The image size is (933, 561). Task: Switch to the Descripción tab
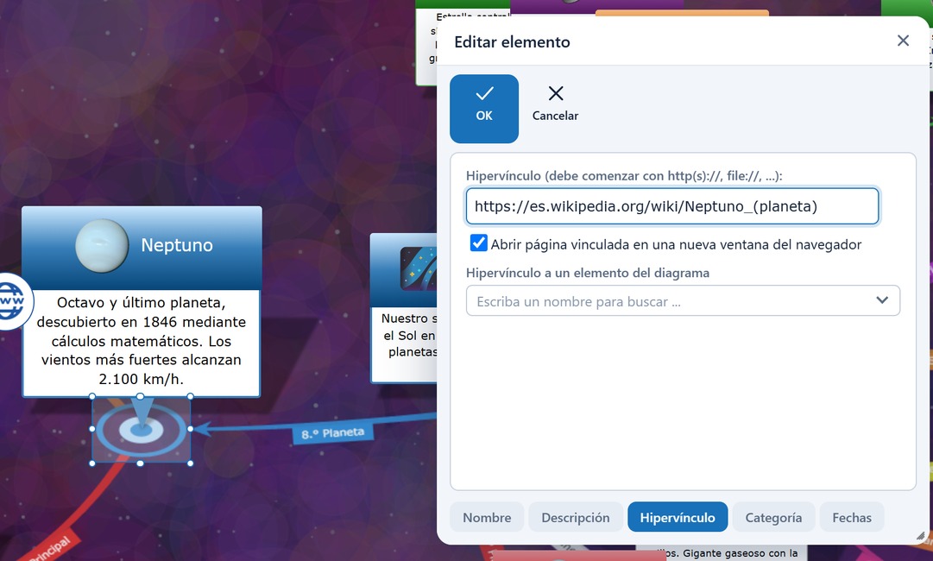tap(576, 517)
